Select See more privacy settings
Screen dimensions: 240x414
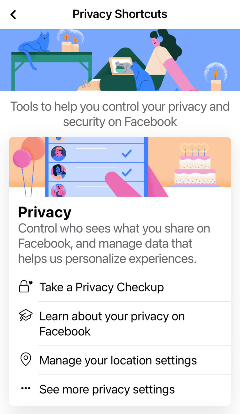(x=107, y=389)
